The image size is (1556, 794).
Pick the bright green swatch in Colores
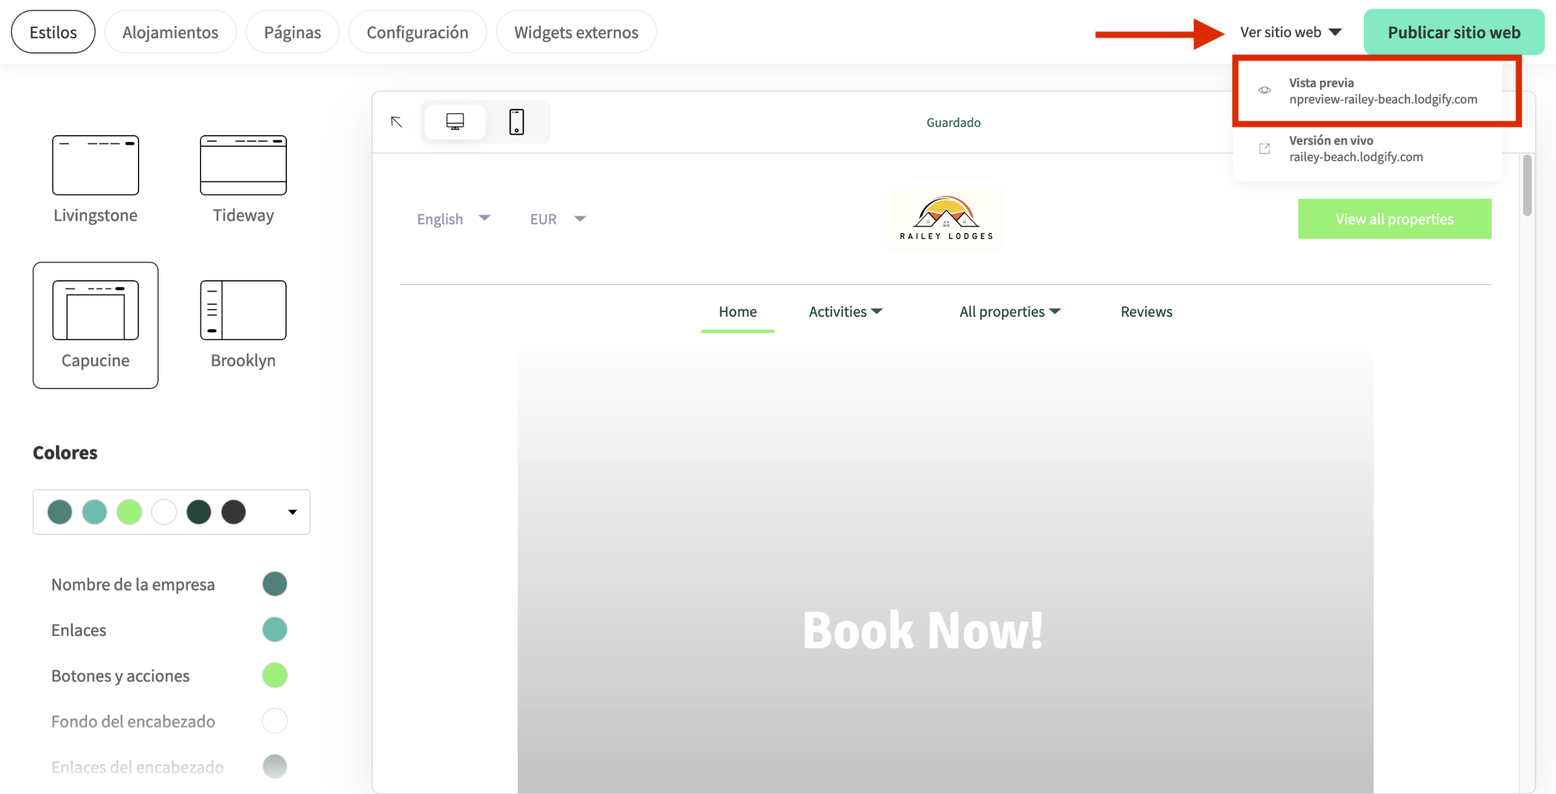click(129, 511)
